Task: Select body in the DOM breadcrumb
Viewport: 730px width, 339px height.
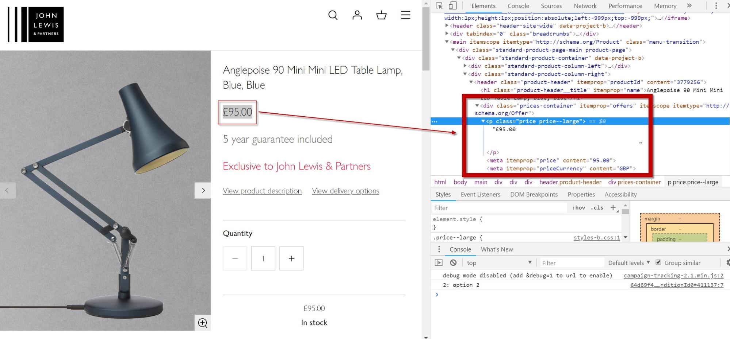Action: [x=460, y=182]
